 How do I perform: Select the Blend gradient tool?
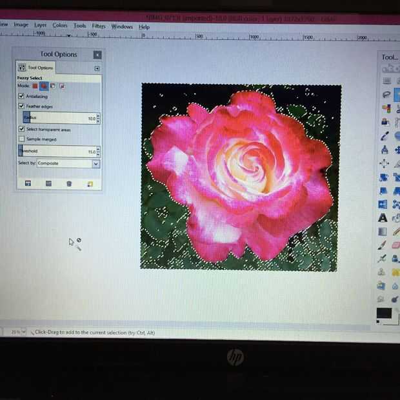pos(383,232)
